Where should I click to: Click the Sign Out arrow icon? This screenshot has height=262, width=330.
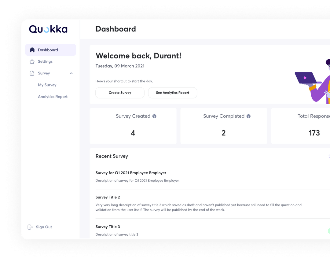pos(30,227)
